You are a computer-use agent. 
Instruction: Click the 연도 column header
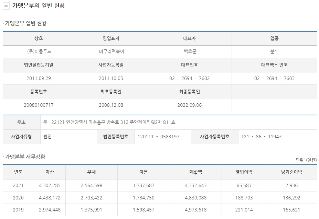coord(18,172)
